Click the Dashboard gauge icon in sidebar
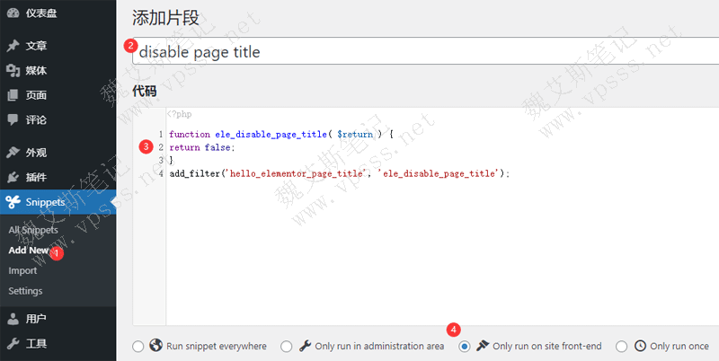719x361 pixels. (x=13, y=15)
